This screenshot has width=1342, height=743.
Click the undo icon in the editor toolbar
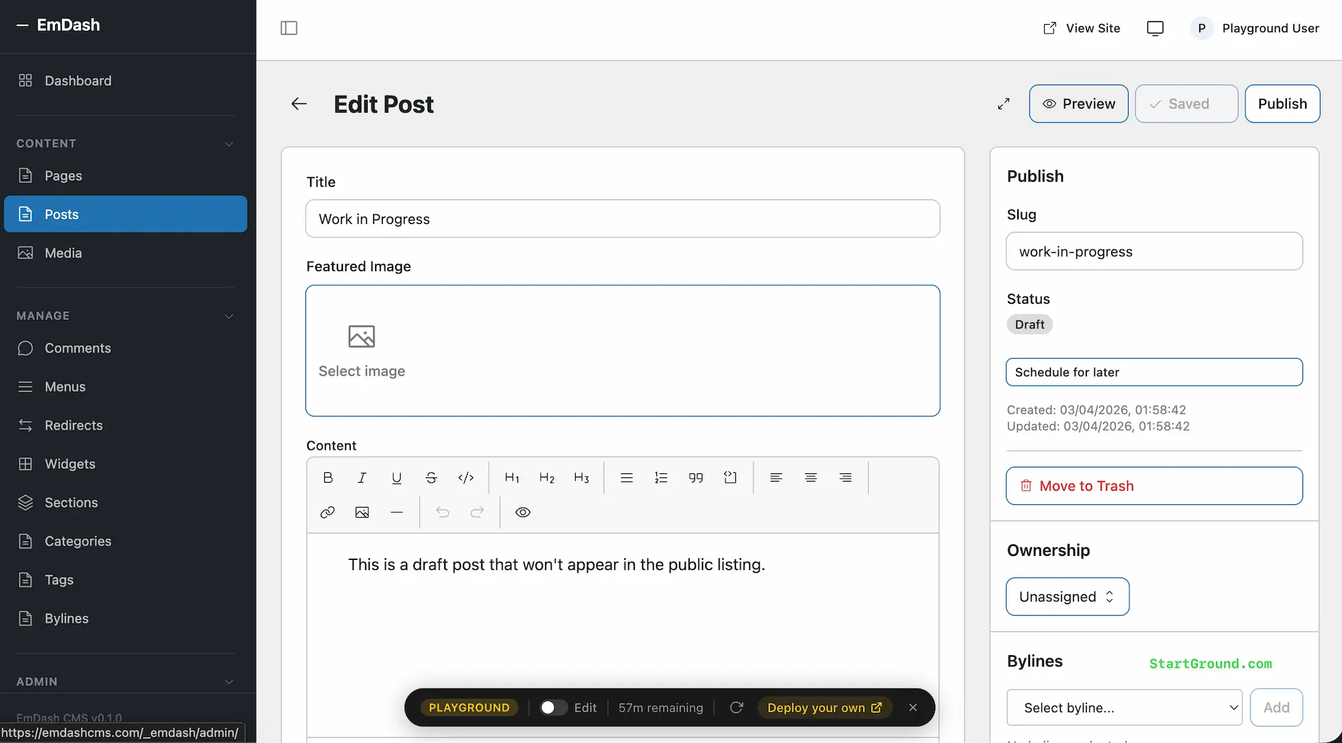(x=443, y=512)
